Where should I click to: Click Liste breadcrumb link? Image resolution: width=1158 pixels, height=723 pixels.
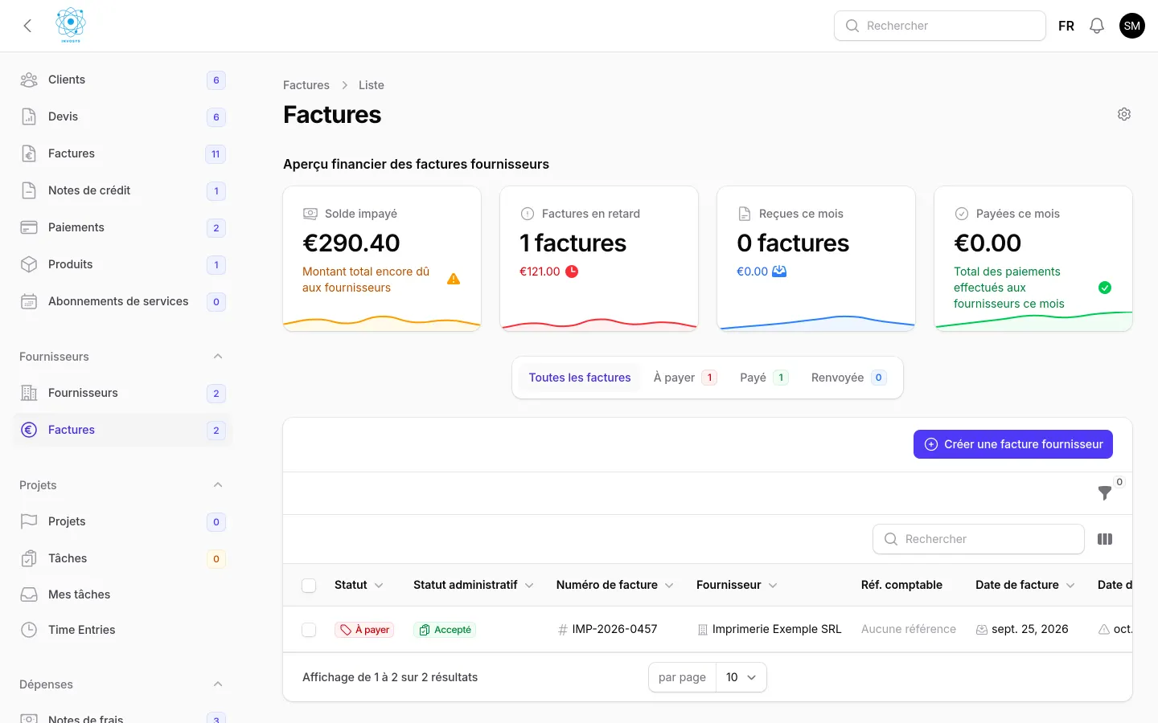pyautogui.click(x=372, y=85)
